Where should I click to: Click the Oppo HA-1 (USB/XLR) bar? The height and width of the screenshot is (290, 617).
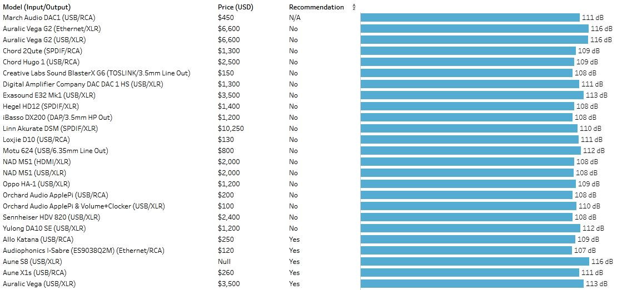(x=468, y=184)
